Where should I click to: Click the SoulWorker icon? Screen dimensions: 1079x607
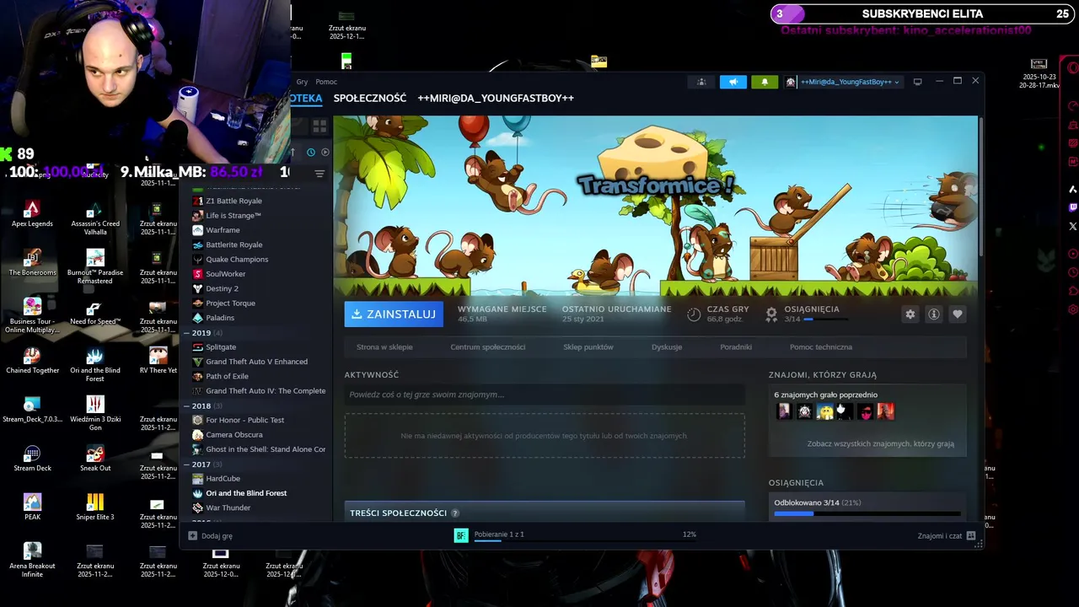(x=198, y=274)
